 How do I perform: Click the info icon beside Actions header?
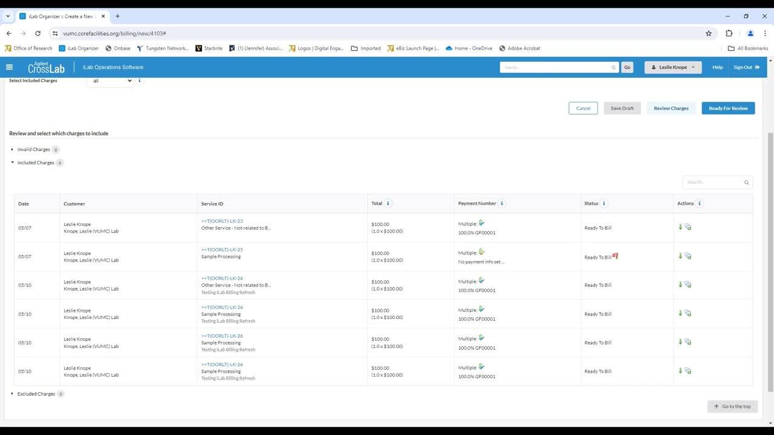(700, 204)
